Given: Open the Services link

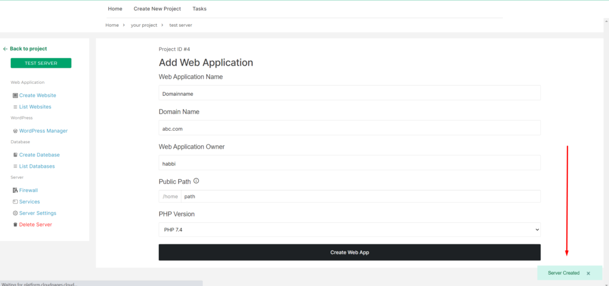Looking at the screenshot, I should pos(30,202).
